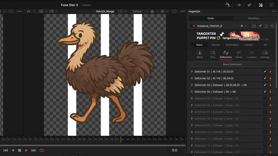
Task: Open the Solver section
Action: click(239, 55)
